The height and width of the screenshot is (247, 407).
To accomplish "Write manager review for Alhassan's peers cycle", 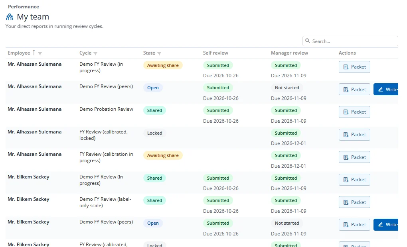I will click(x=386, y=89).
